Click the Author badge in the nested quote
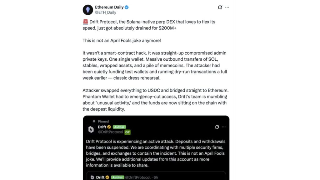The height and width of the screenshot is (180, 320). 117,177
